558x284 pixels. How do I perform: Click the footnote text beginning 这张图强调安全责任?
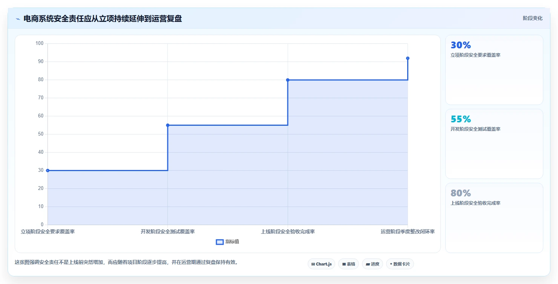pos(126,262)
